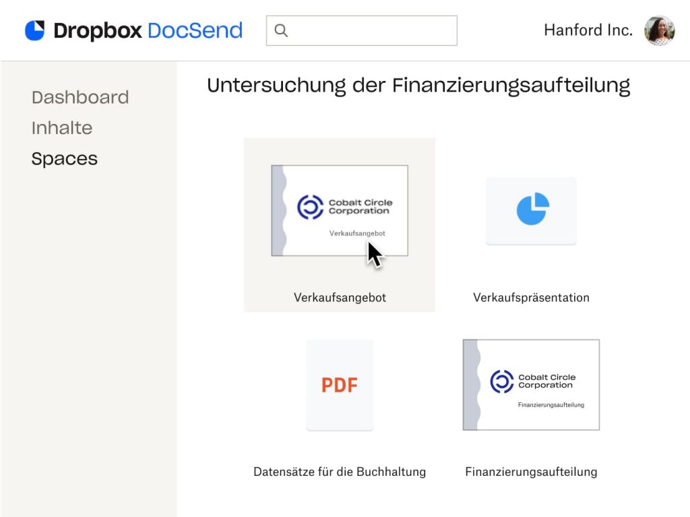Open the Hanford Inc. account menu
The image size is (690, 517).
coord(587,30)
